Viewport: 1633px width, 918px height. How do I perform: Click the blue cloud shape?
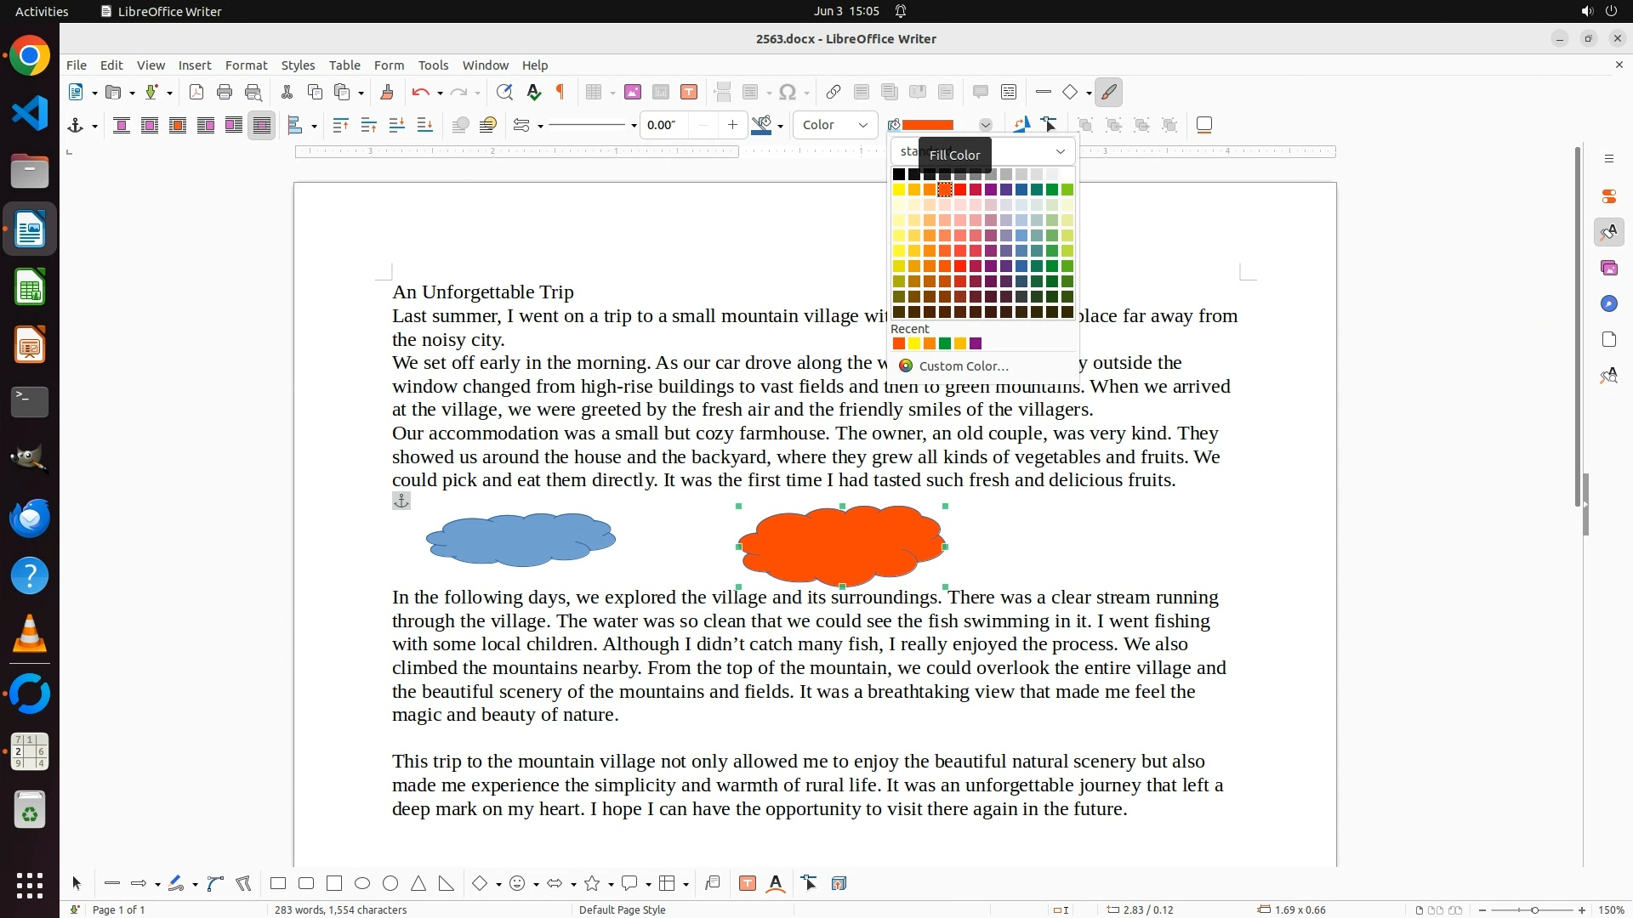tap(521, 541)
